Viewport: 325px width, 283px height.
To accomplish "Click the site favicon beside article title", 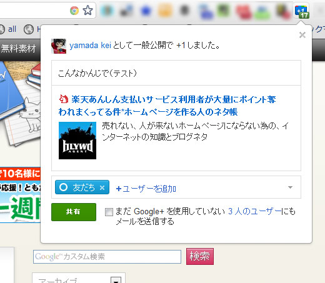I will 64,99.
